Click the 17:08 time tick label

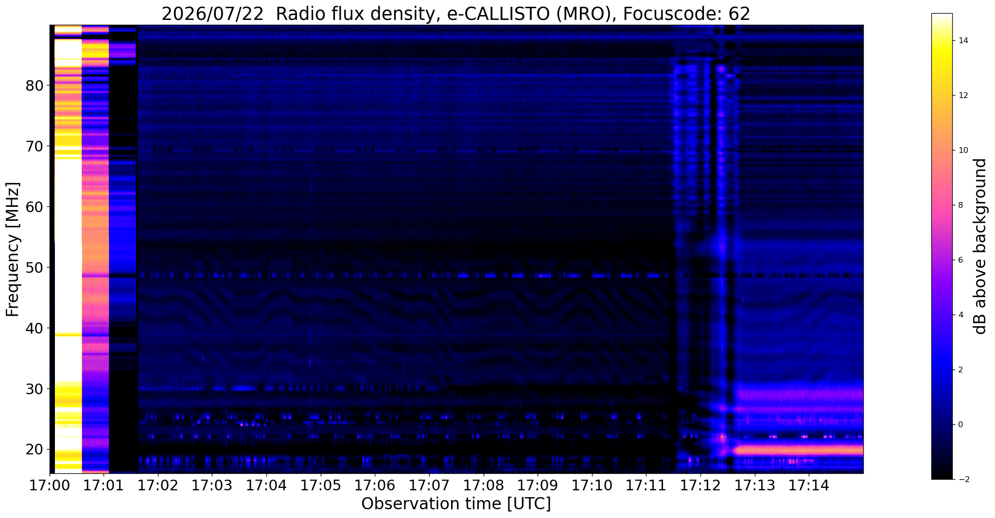483,485
